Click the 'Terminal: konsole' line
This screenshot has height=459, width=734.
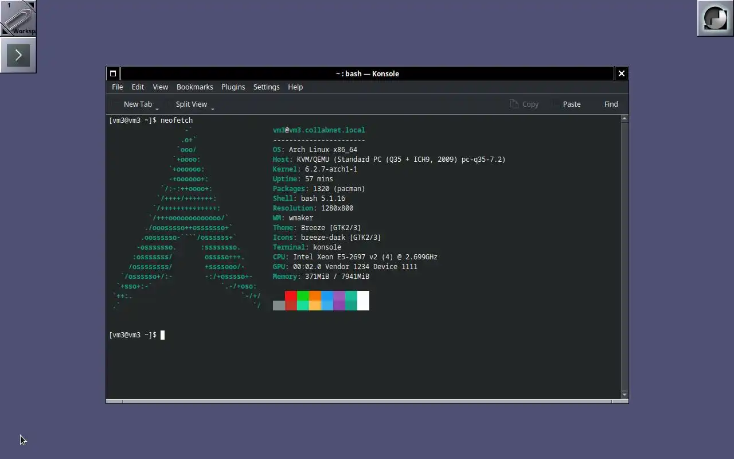[x=307, y=247]
